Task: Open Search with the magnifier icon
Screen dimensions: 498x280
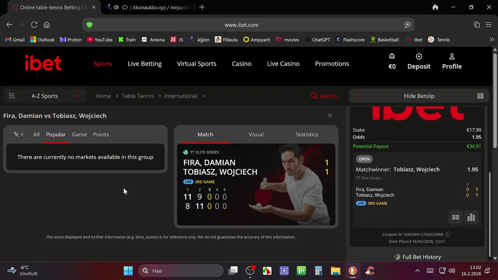Action: point(314,96)
